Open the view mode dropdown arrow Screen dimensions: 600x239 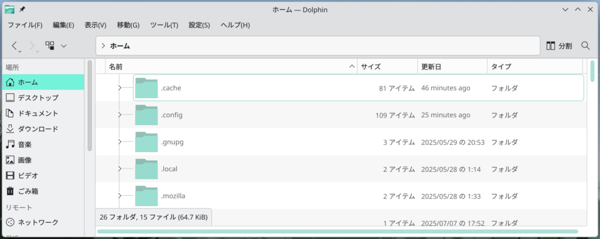pyautogui.click(x=63, y=46)
